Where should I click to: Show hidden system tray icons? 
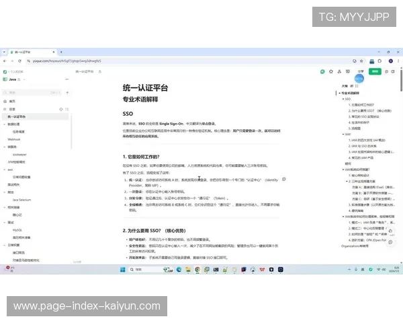pyautogui.click(x=349, y=269)
